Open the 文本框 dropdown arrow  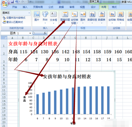(x=53, y=23)
